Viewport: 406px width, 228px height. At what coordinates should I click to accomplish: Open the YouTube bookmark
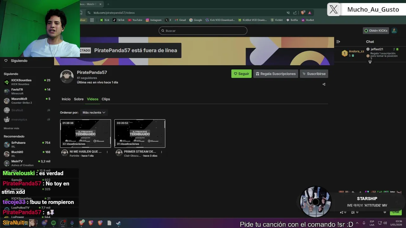tap(135, 20)
